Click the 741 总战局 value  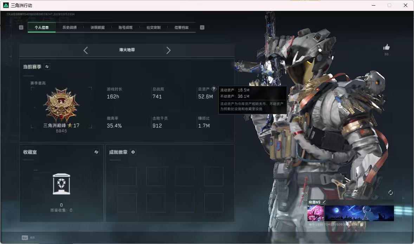[x=157, y=97]
